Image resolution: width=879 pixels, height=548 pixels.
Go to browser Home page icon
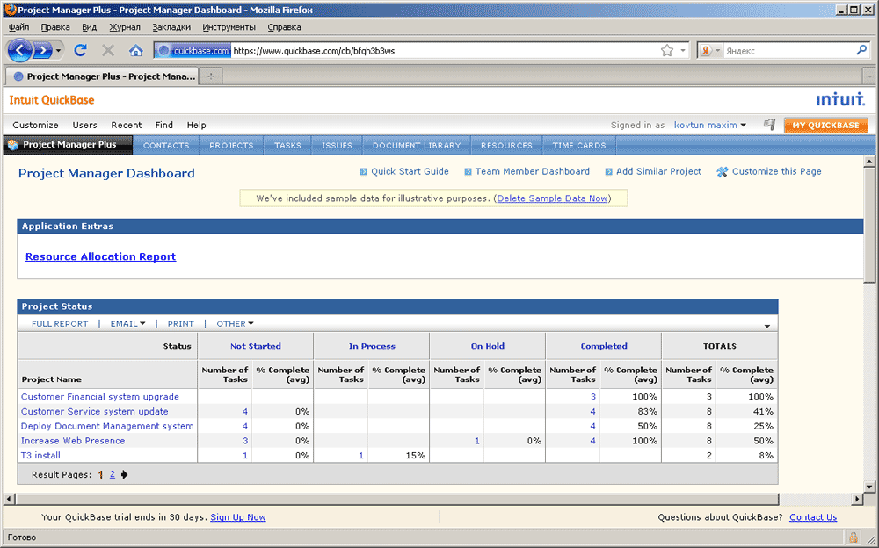135,50
